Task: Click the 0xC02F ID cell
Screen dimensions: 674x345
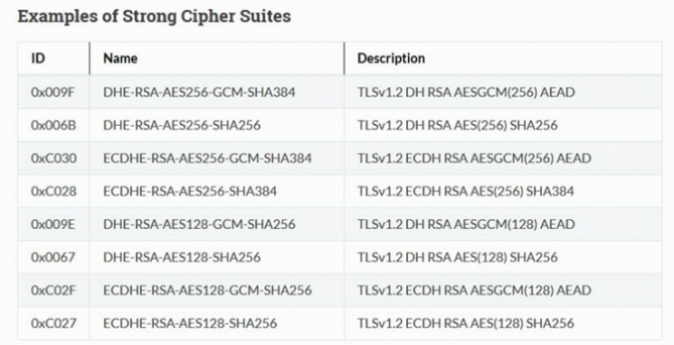Action: point(54,291)
